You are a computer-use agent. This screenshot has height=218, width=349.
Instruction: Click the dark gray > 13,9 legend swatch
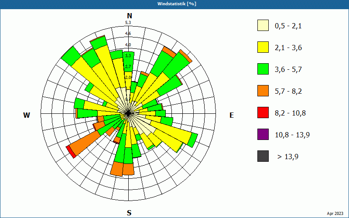(263, 156)
